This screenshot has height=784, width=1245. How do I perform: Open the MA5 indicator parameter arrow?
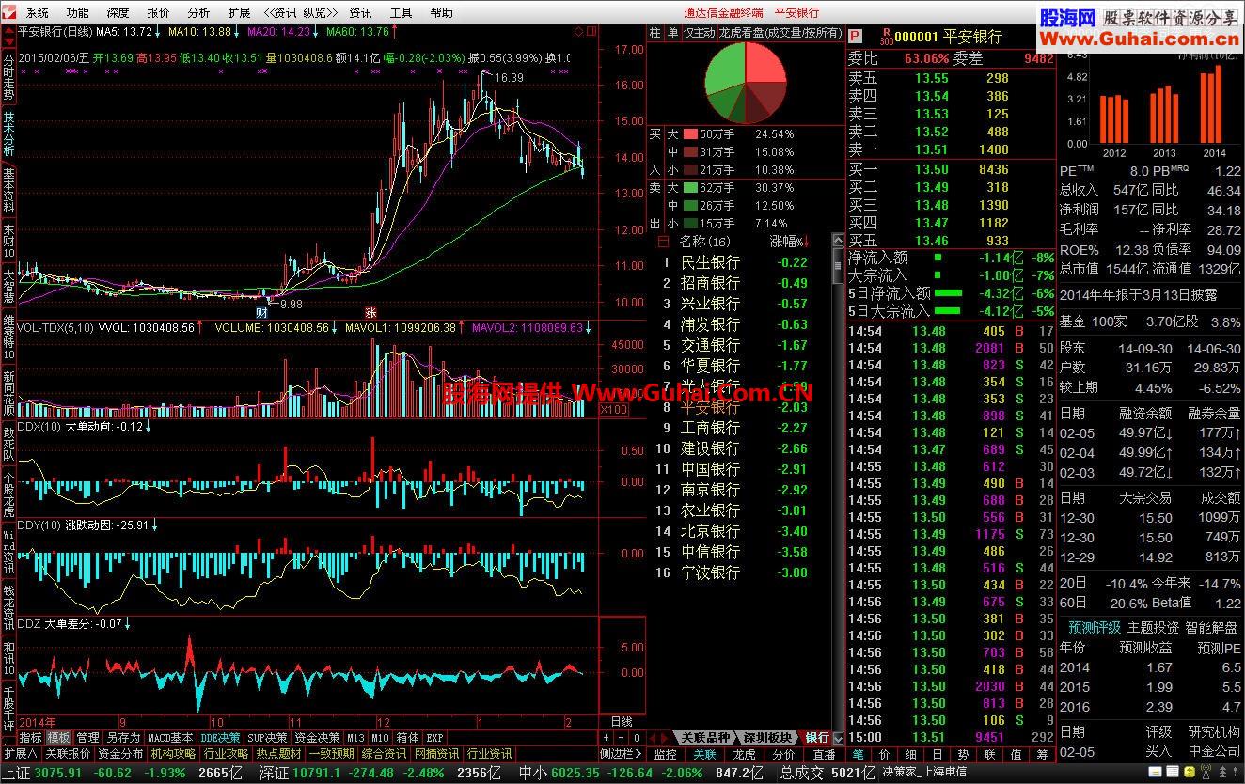[x=159, y=32]
